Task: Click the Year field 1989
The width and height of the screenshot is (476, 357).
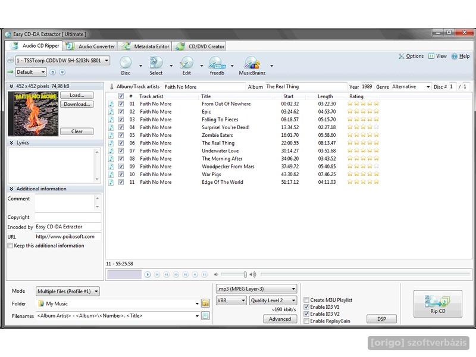Action: (367, 87)
